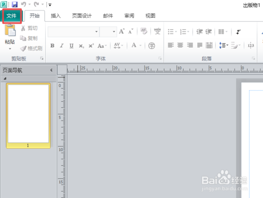Click the Format Painter brush icon
The image size is (263, 198).
click(23, 48)
